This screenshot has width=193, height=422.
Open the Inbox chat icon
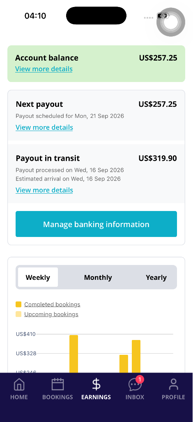(x=135, y=384)
